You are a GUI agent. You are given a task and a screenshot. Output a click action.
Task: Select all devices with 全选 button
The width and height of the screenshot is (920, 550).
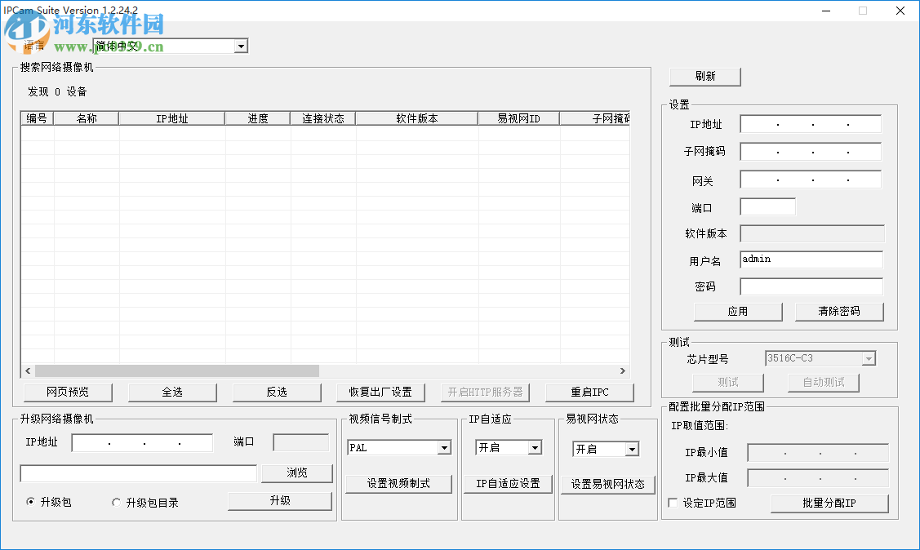coord(172,392)
